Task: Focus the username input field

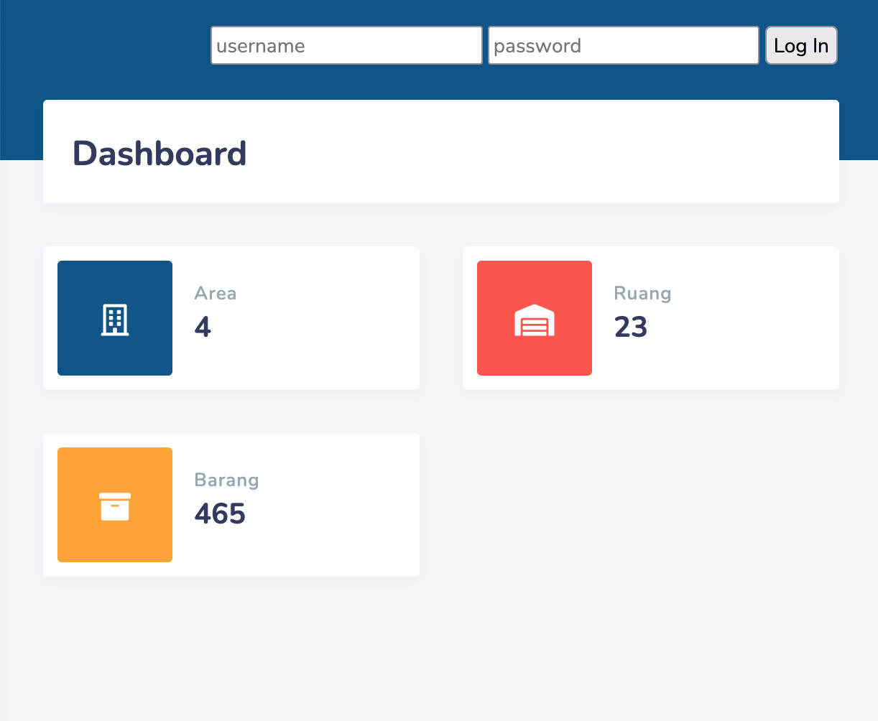Action: tap(346, 46)
